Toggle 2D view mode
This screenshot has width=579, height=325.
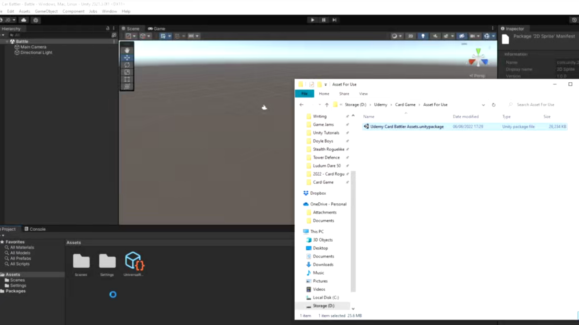point(410,36)
